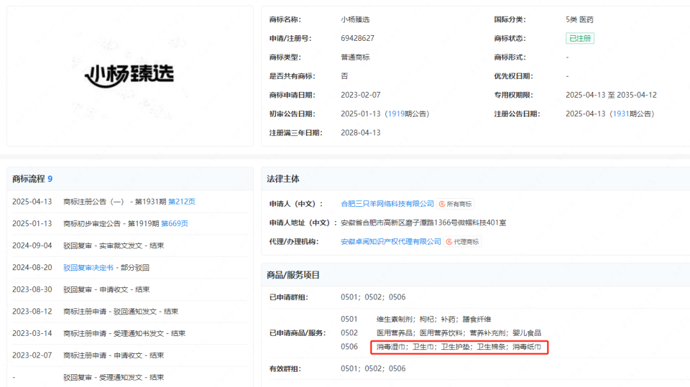The height and width of the screenshot is (387, 690).
Task: Click group 0501 goods 维生素制剂；枸杞；补药
Action: 433,319
